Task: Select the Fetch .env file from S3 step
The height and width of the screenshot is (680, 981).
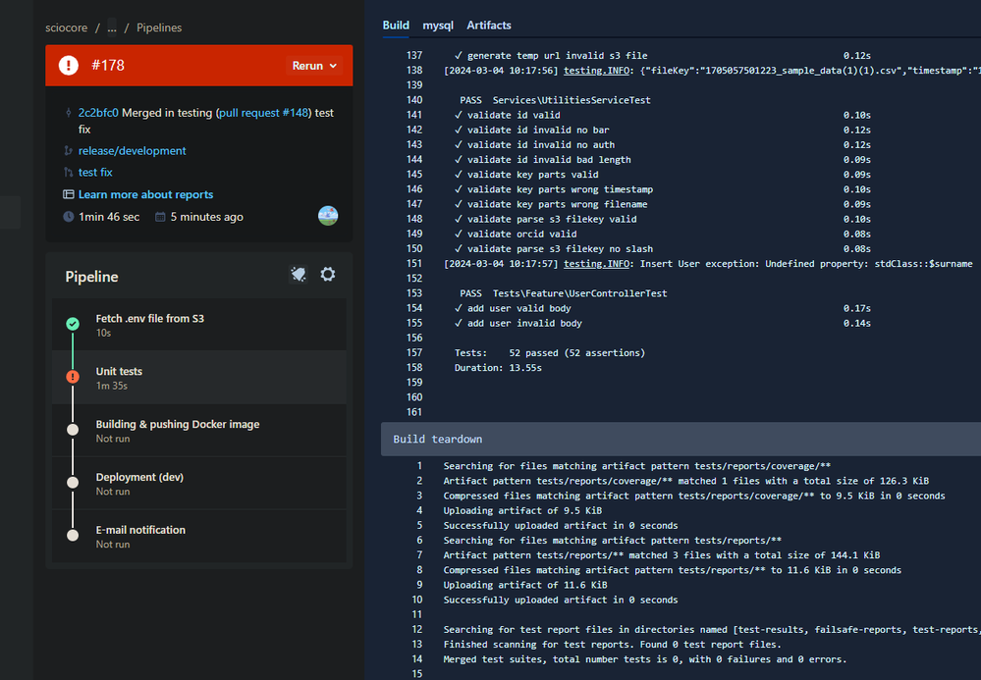Action: (x=199, y=325)
